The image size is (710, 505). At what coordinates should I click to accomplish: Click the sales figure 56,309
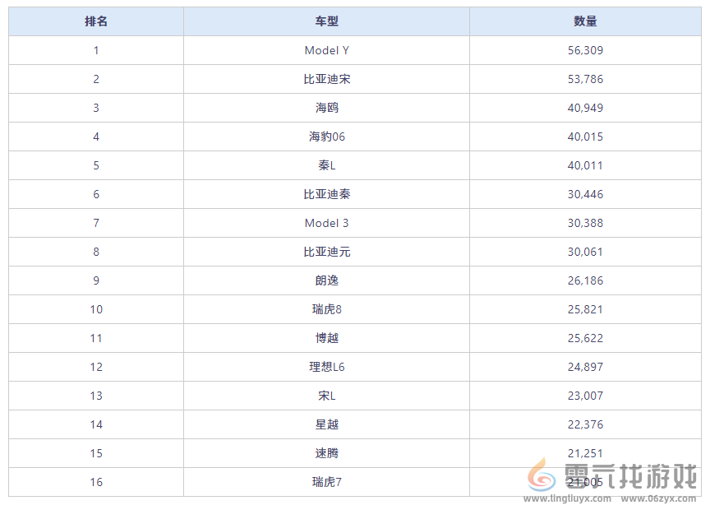coord(584,50)
